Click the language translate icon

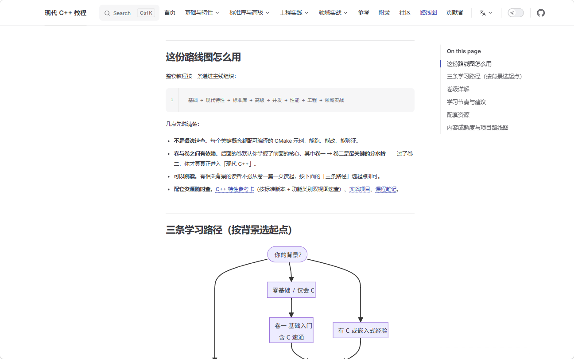pos(483,13)
